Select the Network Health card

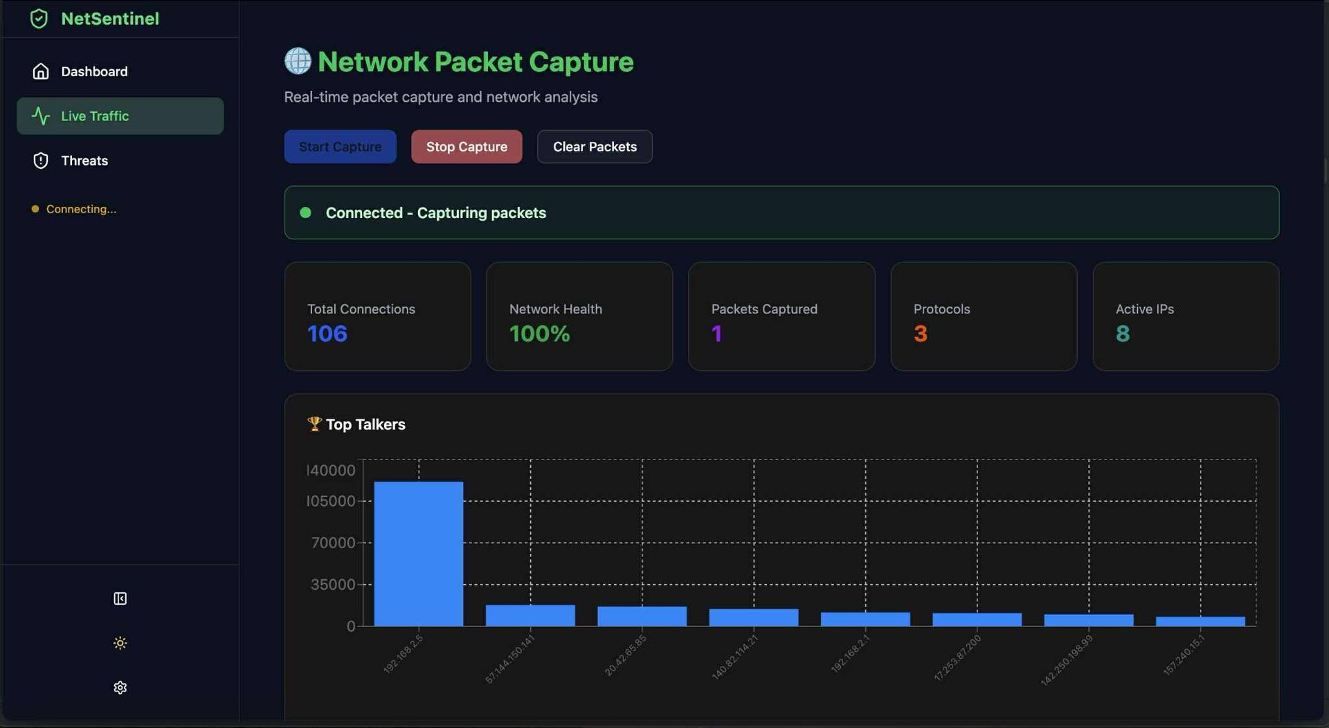[579, 316]
